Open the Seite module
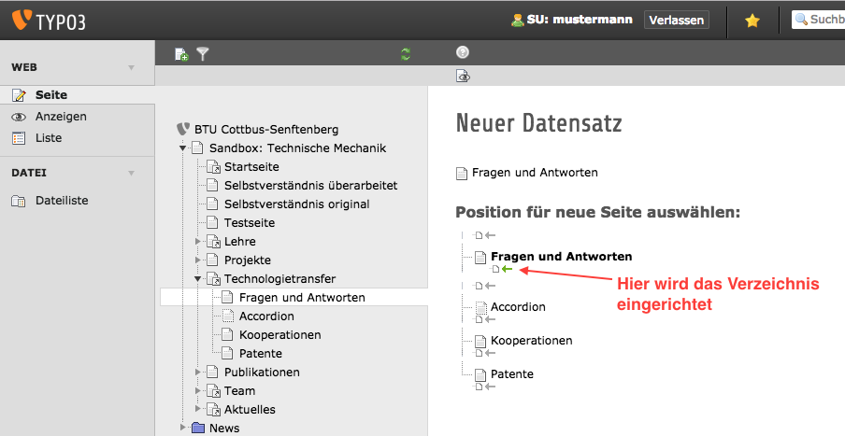The height and width of the screenshot is (436, 845). 50,95
